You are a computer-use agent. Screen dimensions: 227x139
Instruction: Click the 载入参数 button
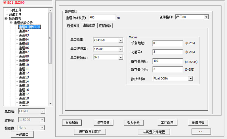[x=133, y=123]
